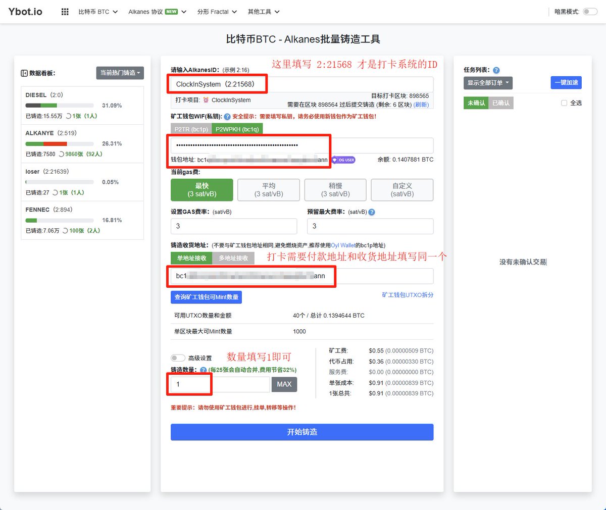Collapse the 数据看板 sidebar panel icon

tap(24, 73)
